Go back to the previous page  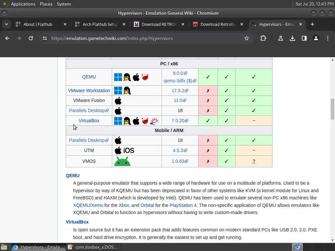[7, 38]
